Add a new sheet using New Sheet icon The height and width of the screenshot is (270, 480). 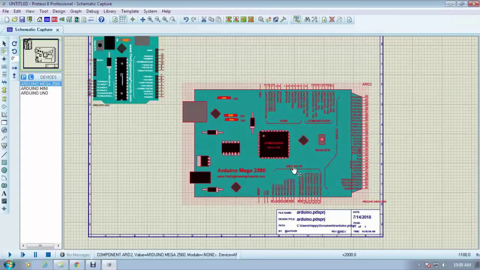click(x=324, y=19)
